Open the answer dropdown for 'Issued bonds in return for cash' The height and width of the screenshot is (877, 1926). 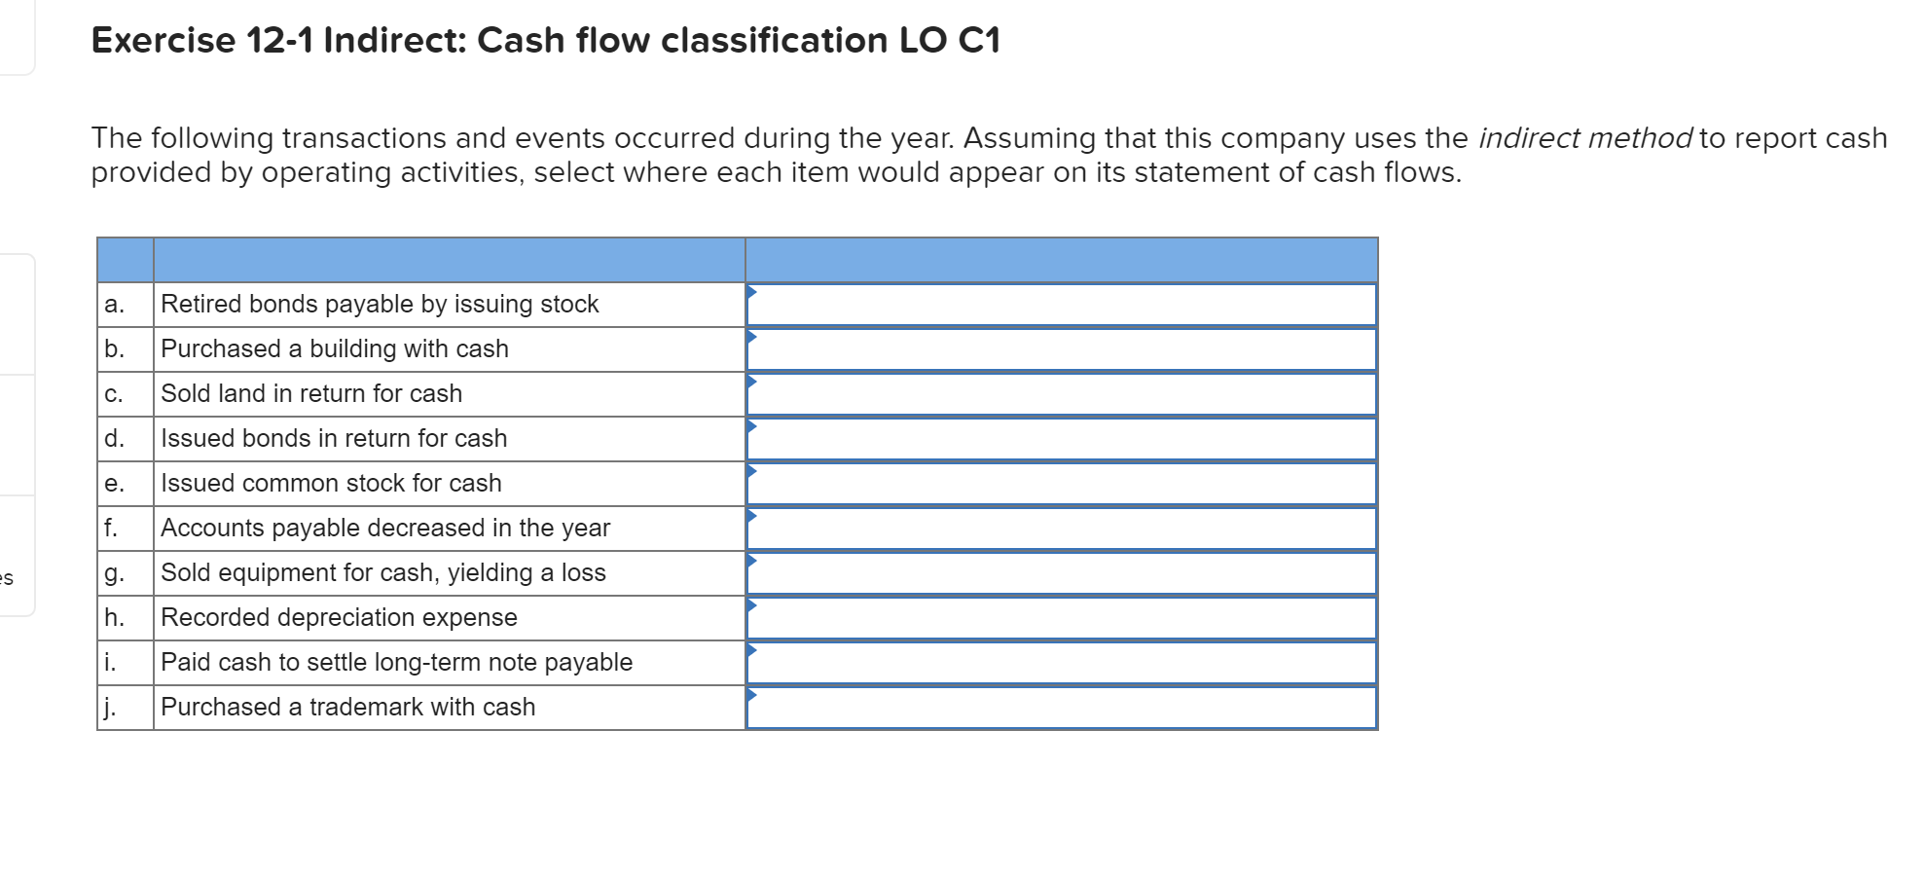coord(1061,438)
